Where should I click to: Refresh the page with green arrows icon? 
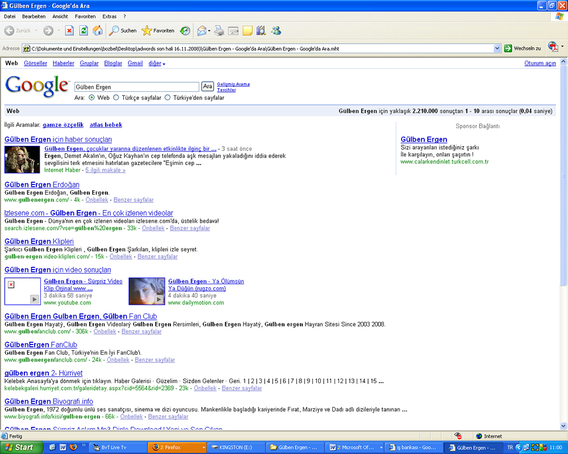click(83, 31)
